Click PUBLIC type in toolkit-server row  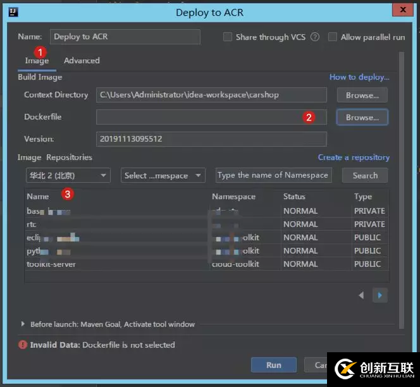click(367, 264)
